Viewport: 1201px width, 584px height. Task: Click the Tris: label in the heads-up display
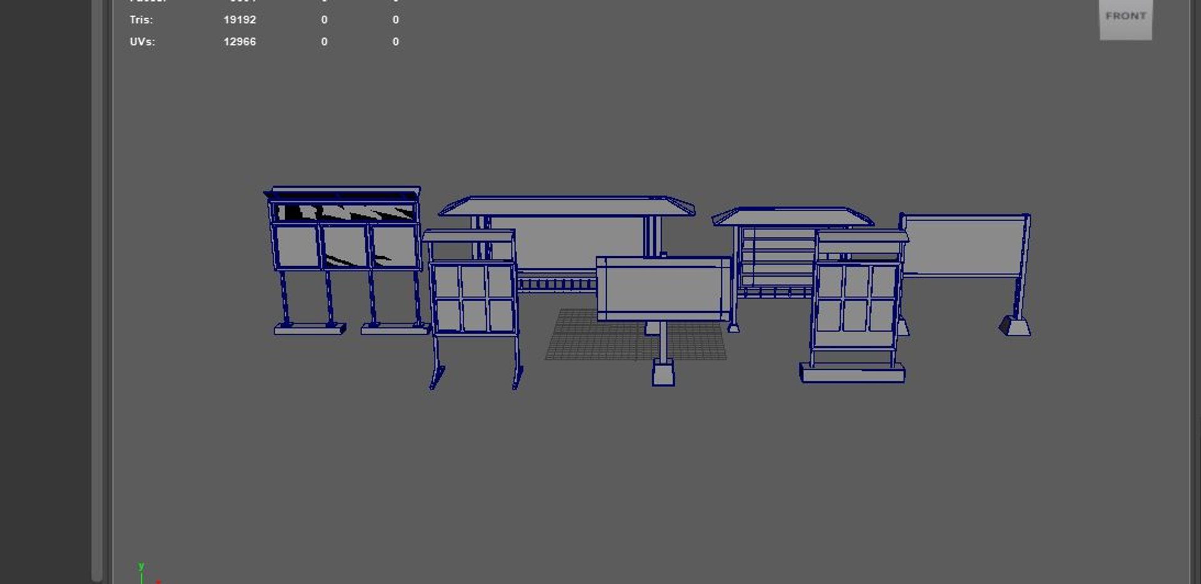[x=141, y=20]
